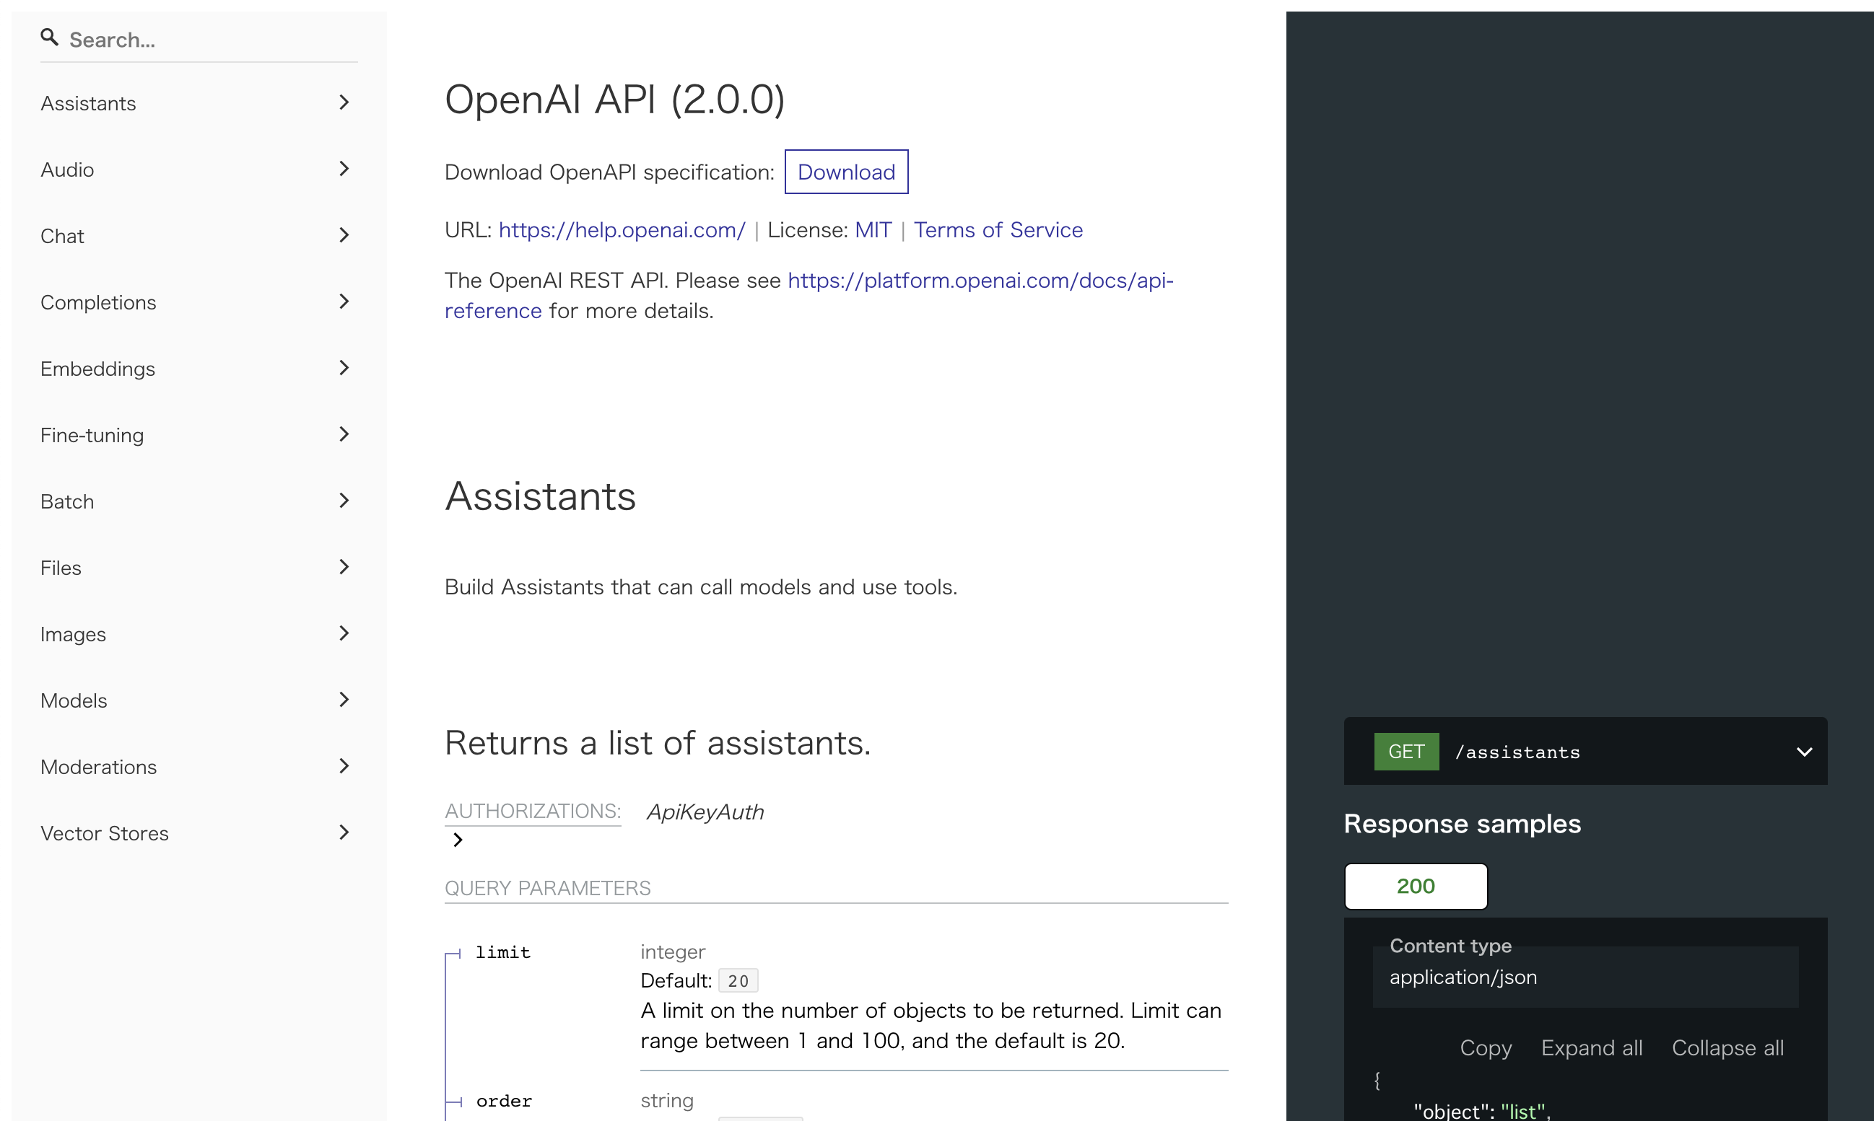Focus the Search input field
The width and height of the screenshot is (1874, 1121).
(x=212, y=39)
